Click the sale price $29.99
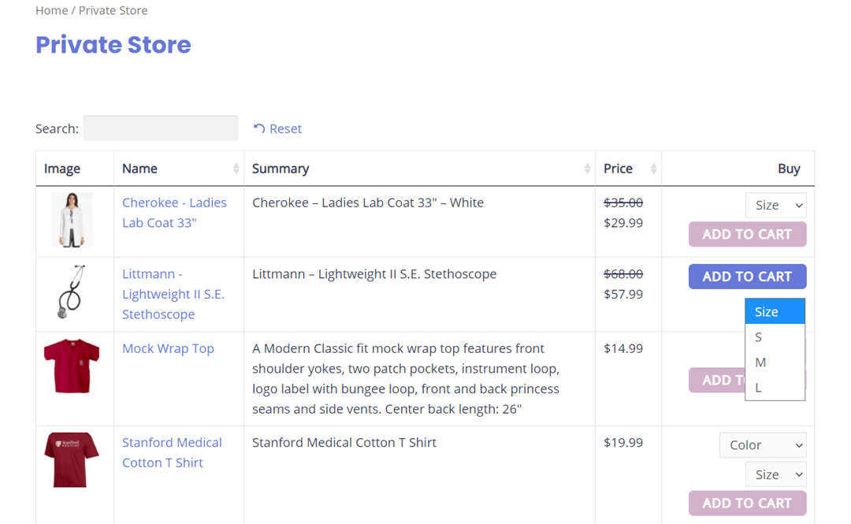Image resolution: width=851 pixels, height=524 pixels. (x=623, y=223)
